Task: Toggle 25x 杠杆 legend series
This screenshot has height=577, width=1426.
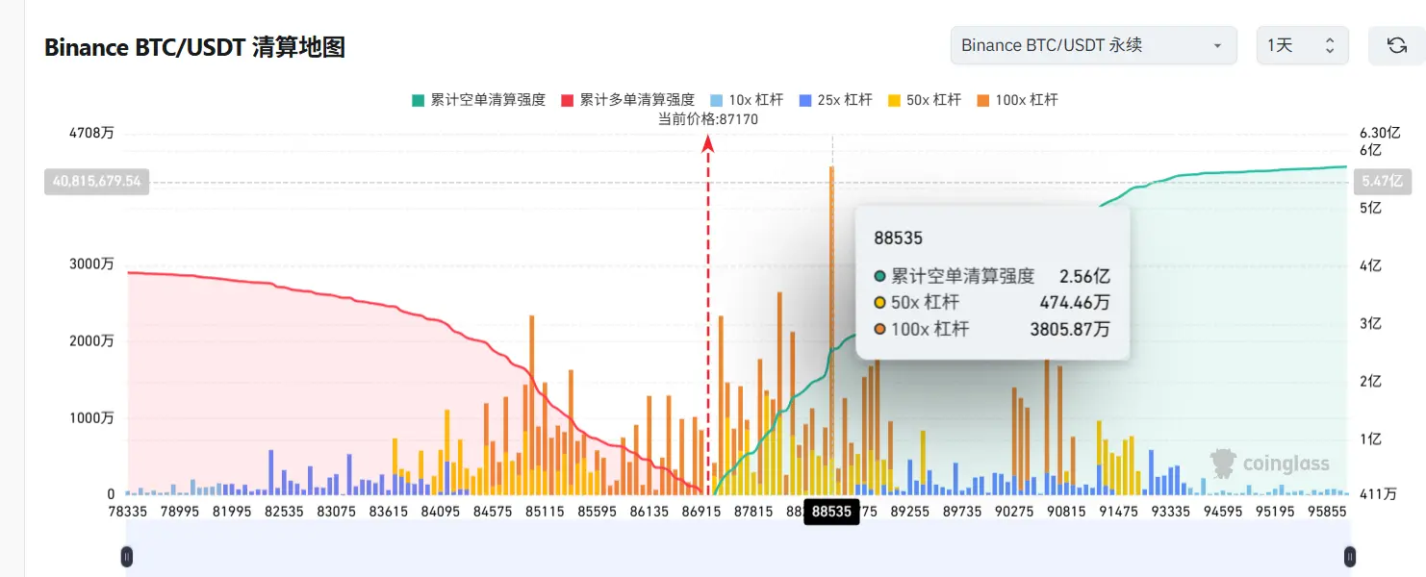Action: pos(835,99)
